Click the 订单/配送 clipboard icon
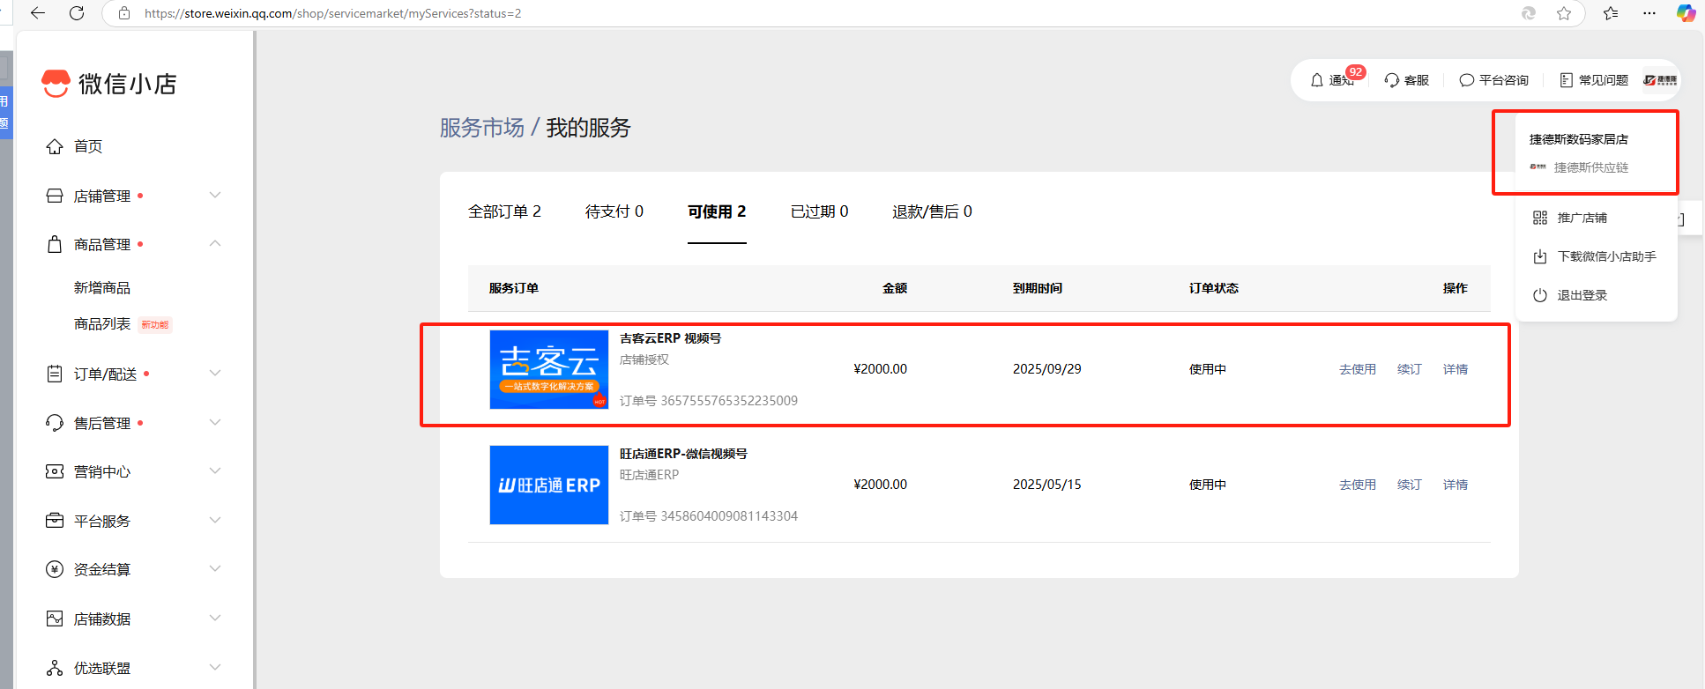 [x=55, y=374]
